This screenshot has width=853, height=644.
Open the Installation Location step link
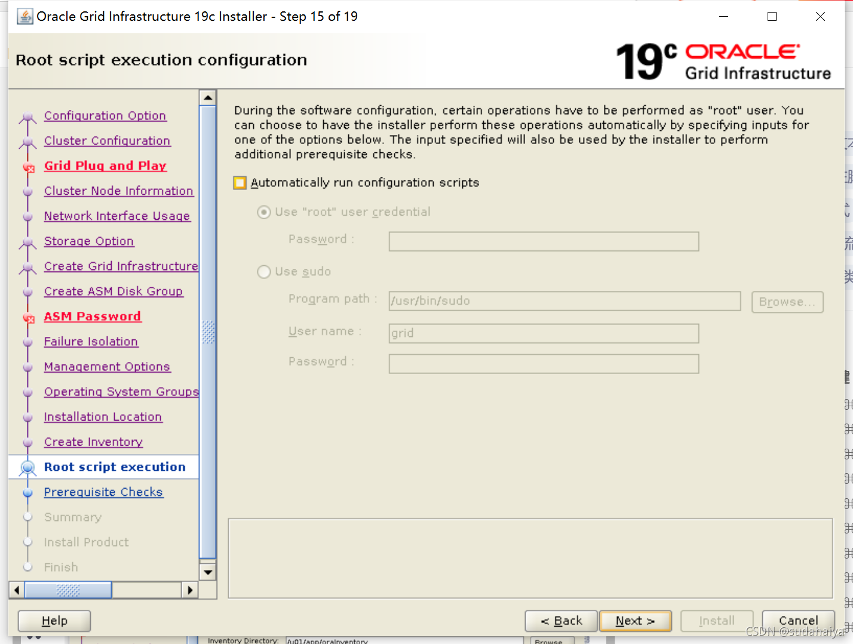103,417
